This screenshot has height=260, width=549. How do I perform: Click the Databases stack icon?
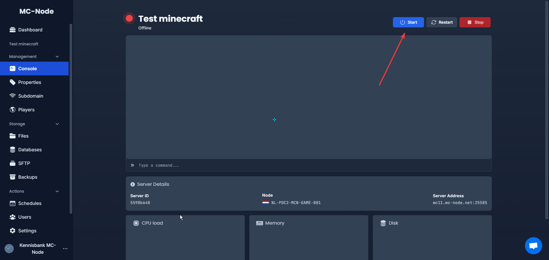(13, 150)
